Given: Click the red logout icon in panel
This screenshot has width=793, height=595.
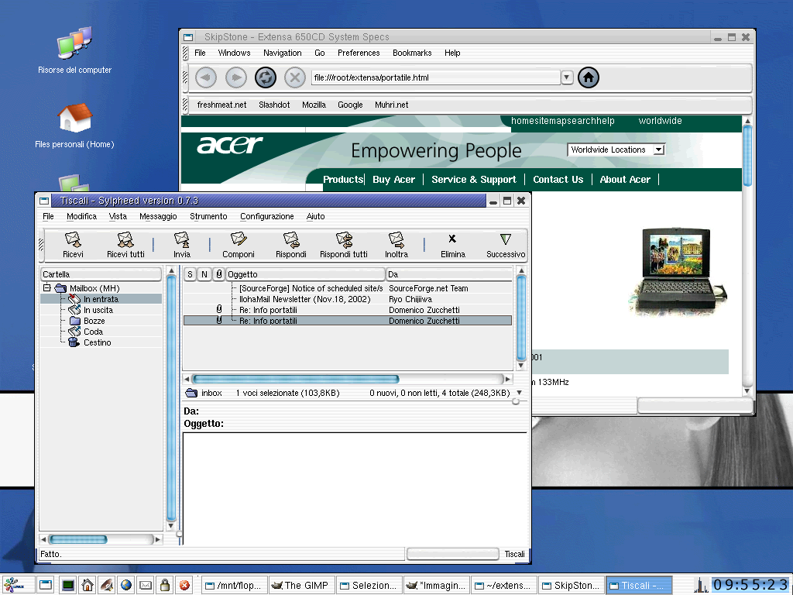Looking at the screenshot, I should click(x=184, y=586).
